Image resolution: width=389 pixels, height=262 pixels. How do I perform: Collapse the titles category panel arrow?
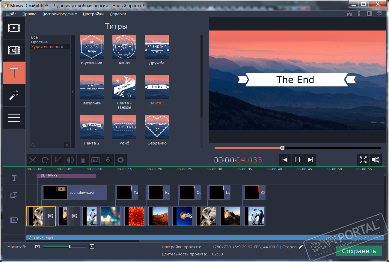click(73, 92)
